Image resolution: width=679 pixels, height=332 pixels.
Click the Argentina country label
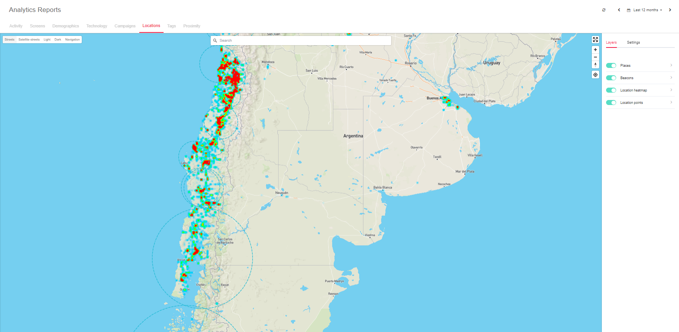pyautogui.click(x=353, y=136)
